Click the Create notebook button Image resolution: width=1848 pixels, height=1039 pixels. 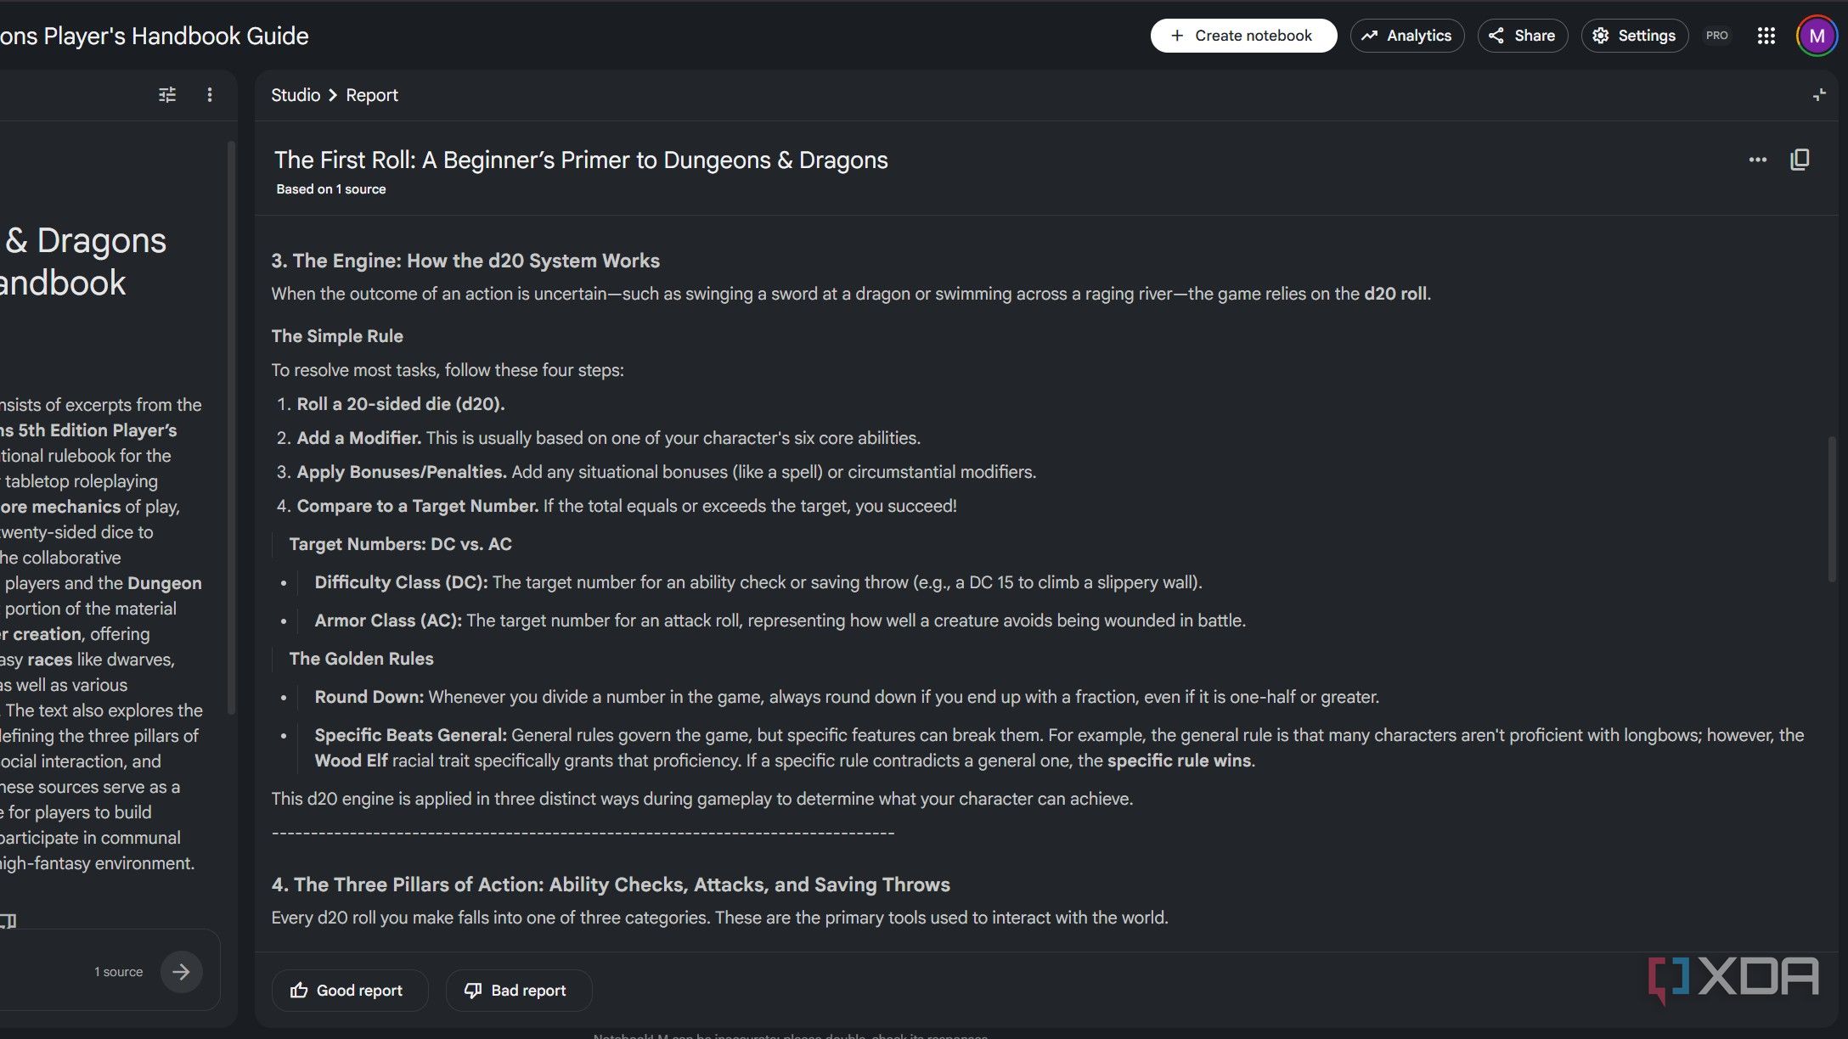[1243, 36]
